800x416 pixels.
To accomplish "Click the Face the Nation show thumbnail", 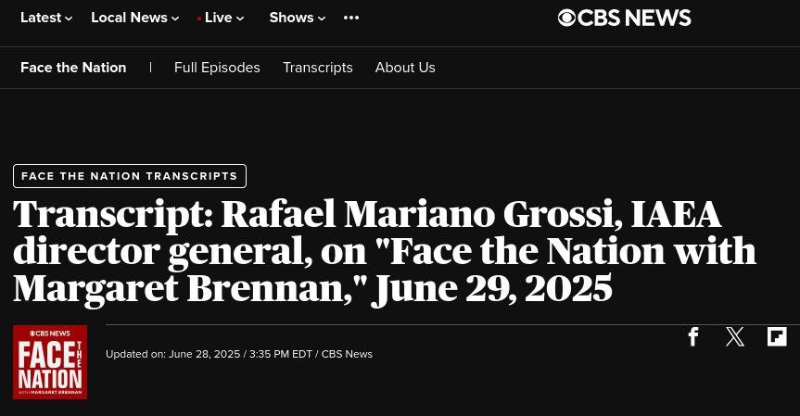I will point(50,362).
